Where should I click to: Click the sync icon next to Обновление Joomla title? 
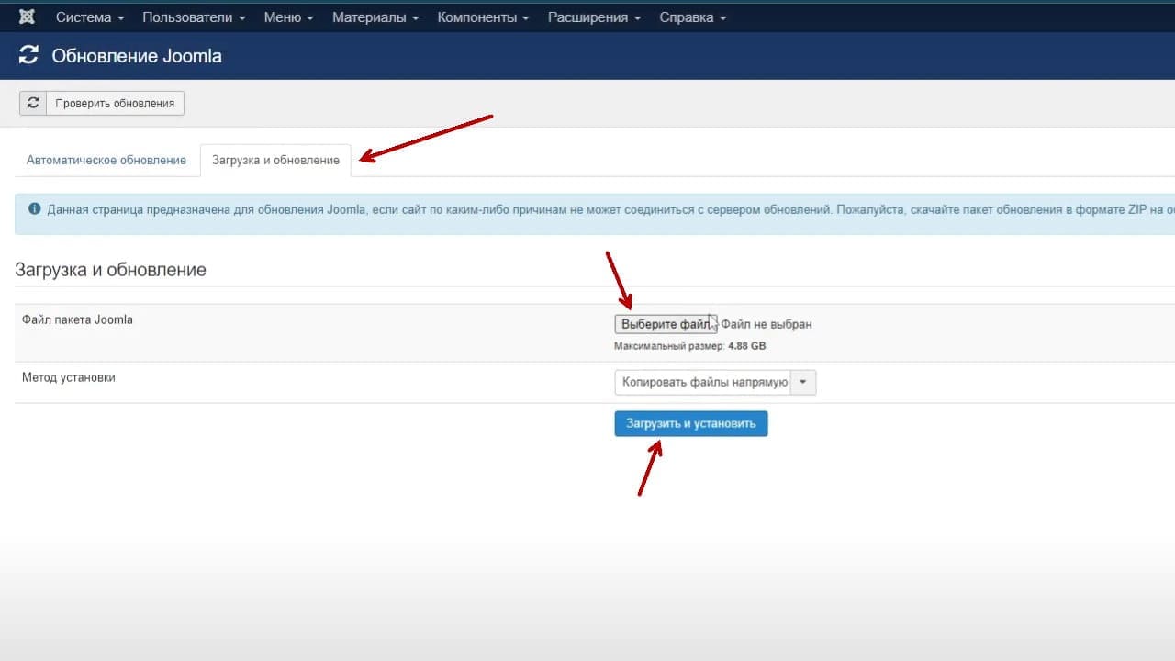[x=28, y=55]
